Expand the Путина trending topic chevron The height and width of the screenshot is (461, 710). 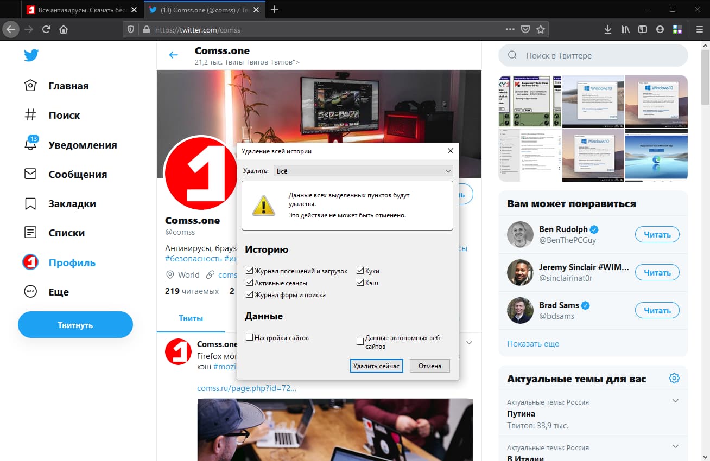(x=675, y=401)
